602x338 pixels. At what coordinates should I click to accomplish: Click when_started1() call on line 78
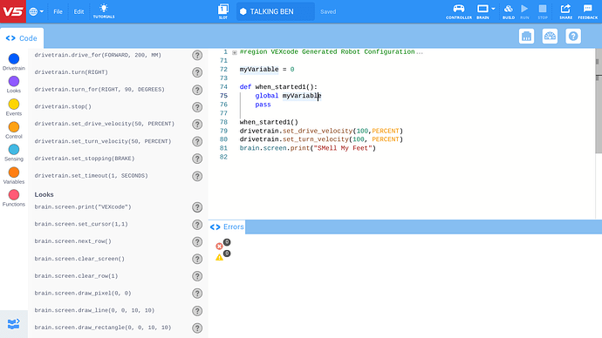tap(269, 122)
